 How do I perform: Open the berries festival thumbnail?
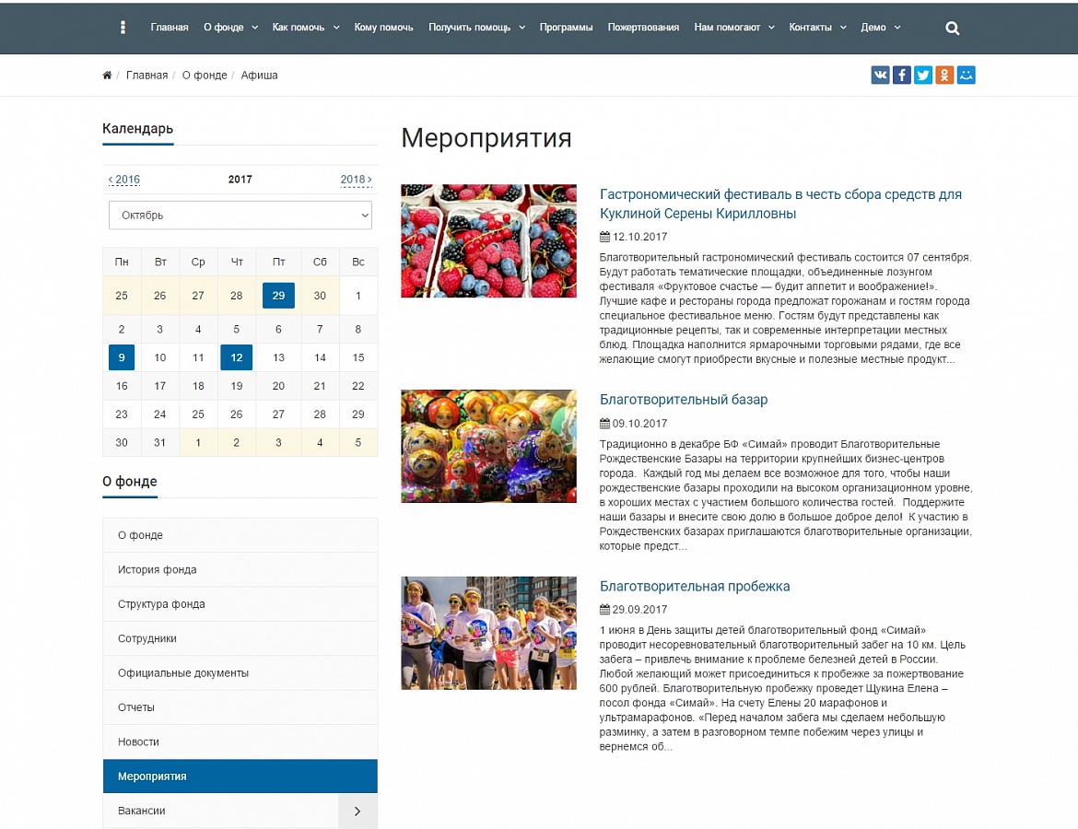point(489,240)
